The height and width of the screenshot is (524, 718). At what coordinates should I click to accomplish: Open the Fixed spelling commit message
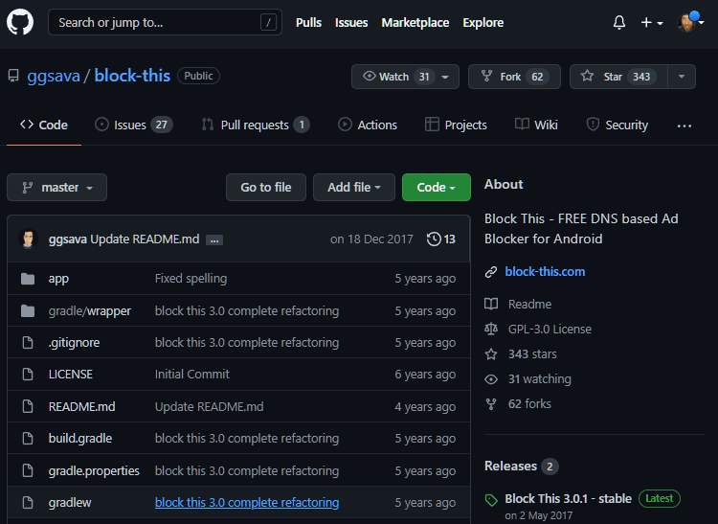pyautogui.click(x=191, y=279)
